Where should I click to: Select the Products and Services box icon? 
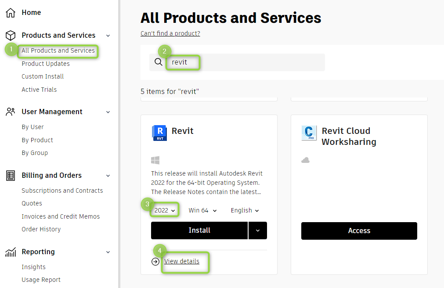[x=10, y=35]
